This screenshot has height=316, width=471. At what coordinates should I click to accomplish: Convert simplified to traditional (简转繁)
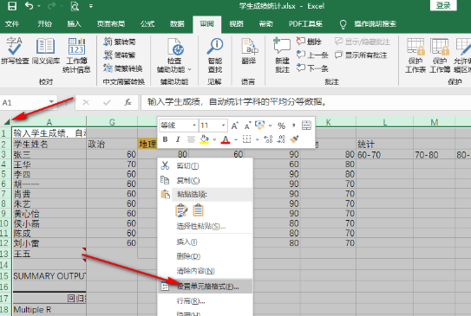119,55
